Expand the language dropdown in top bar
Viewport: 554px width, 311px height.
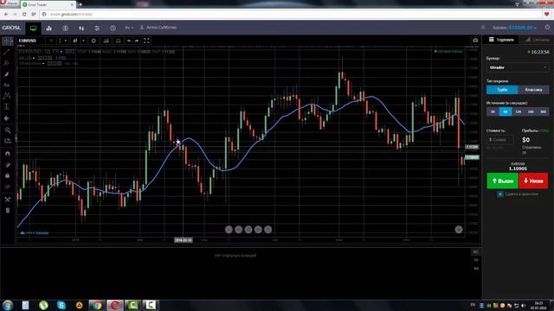[129, 28]
